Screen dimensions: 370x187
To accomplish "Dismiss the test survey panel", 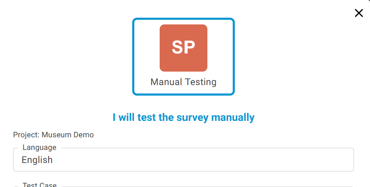I will pyautogui.click(x=359, y=13).
